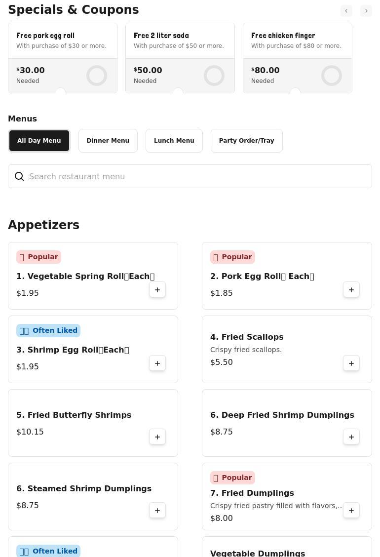Switch to the Lunch Menu tab

click(174, 141)
